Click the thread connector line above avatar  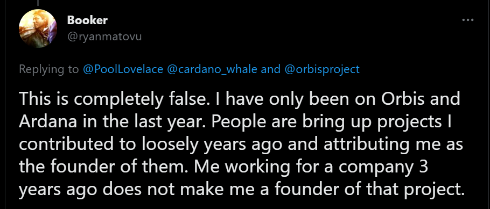click(38, 3)
